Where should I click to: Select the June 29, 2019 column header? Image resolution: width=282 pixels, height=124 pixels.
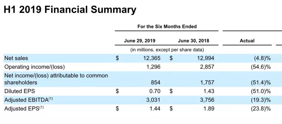click(x=139, y=41)
